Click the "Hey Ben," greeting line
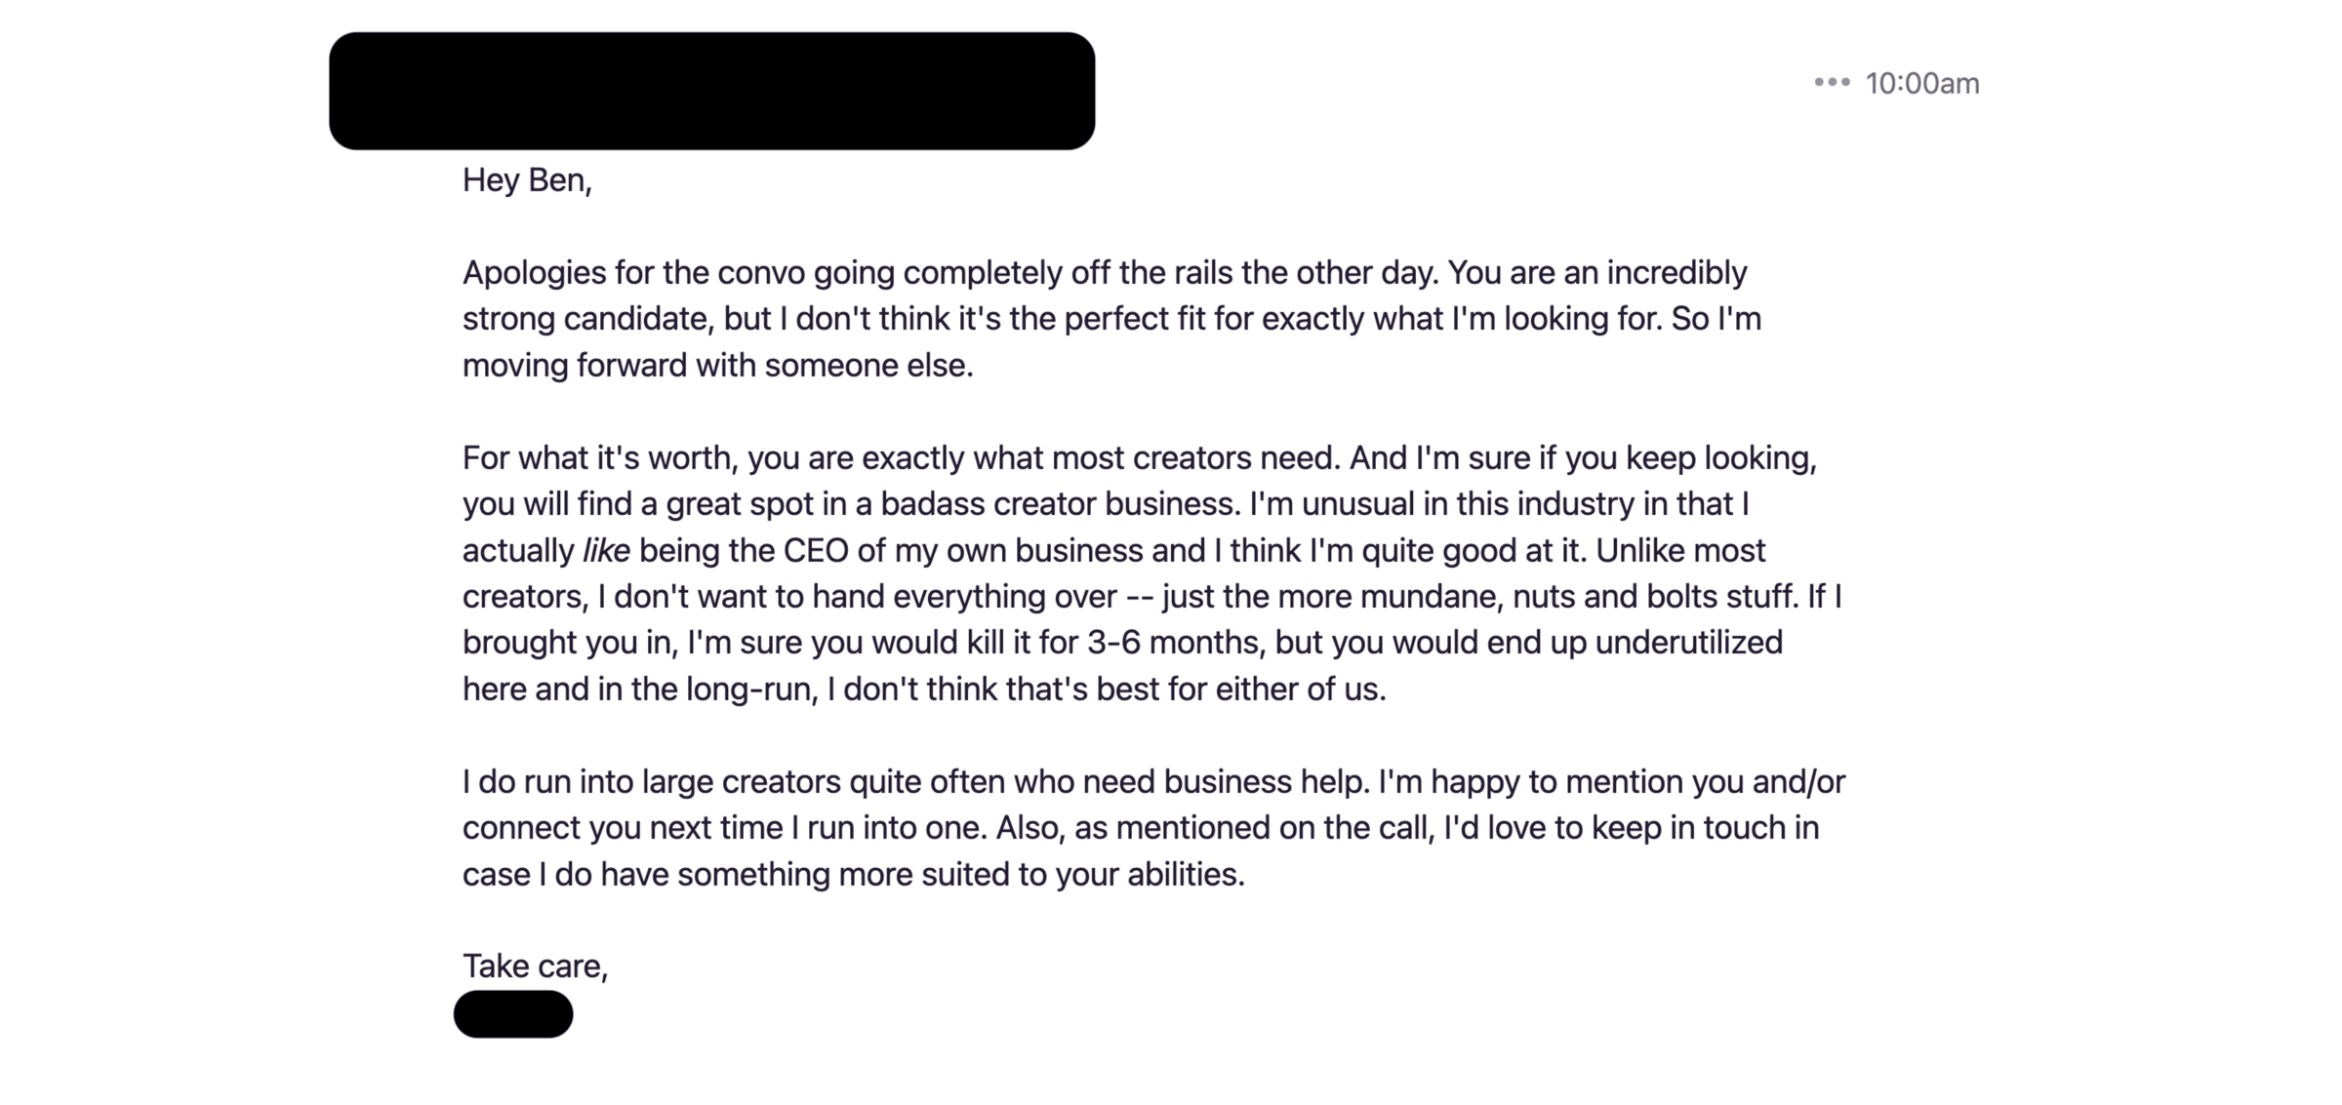 pos(527,180)
